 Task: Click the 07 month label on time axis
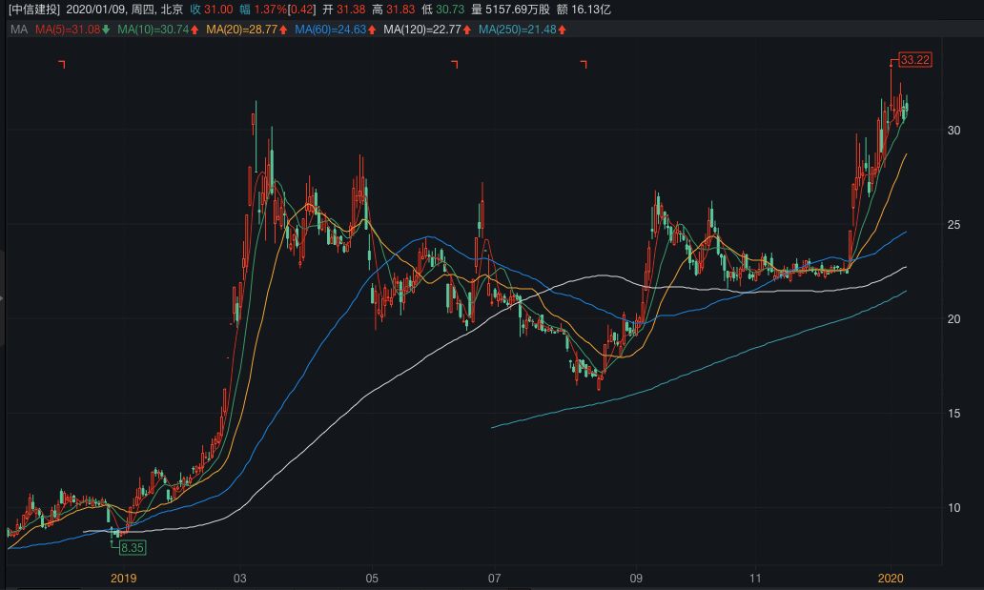click(495, 578)
